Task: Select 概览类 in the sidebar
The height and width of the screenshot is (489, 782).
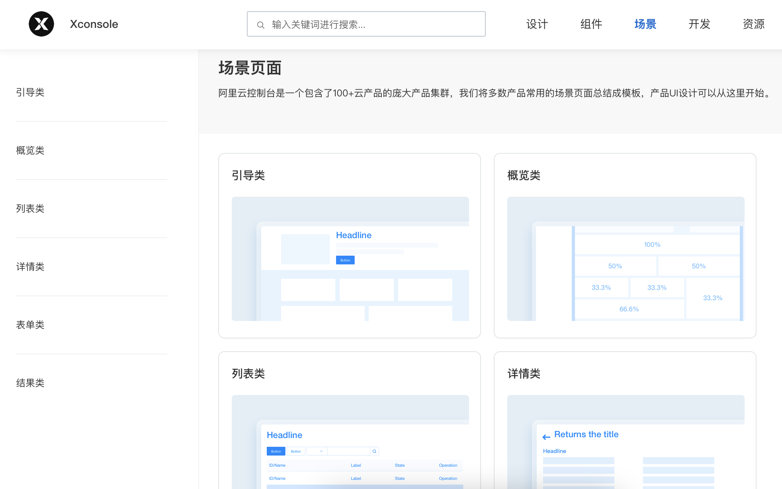Action: 30,151
